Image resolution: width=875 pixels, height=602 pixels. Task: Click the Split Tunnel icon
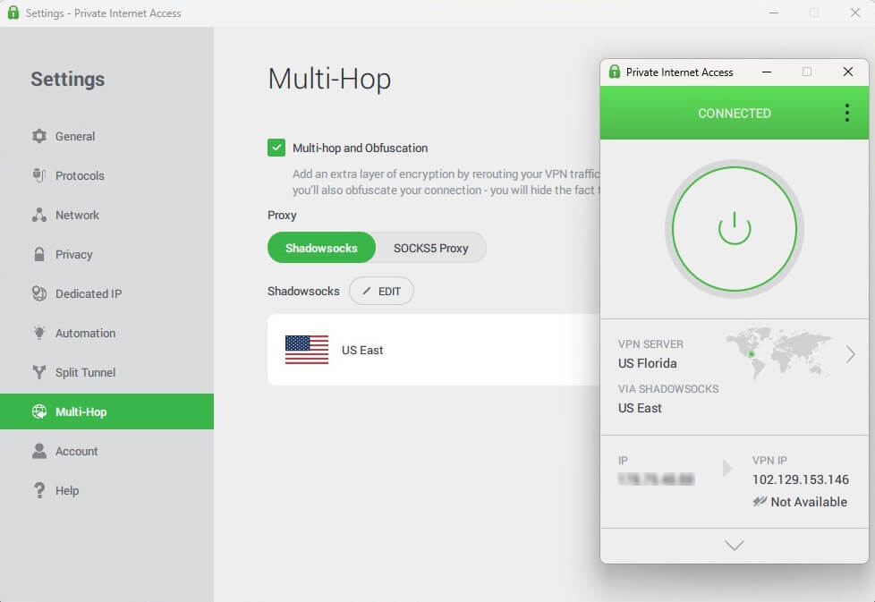pyautogui.click(x=39, y=372)
